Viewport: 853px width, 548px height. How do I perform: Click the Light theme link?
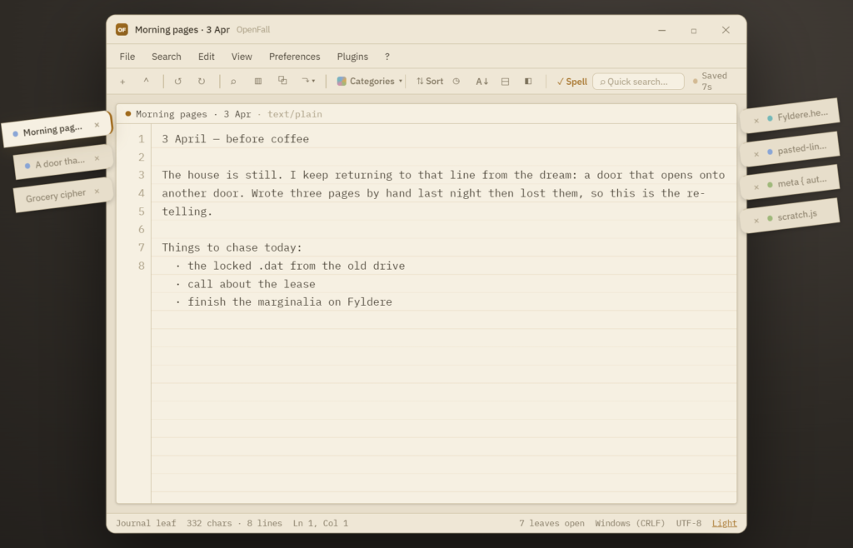point(724,523)
